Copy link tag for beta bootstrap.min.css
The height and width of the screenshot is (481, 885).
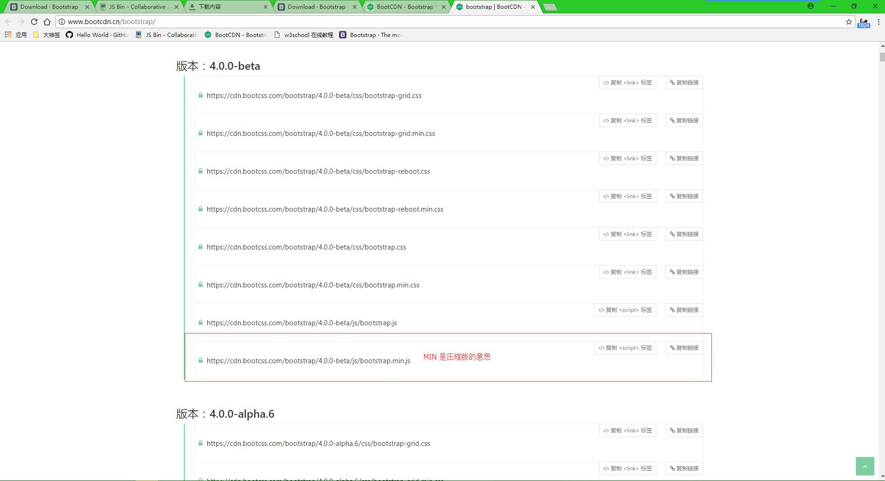pos(627,272)
